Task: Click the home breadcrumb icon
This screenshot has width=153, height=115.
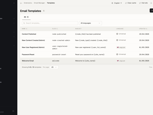Action: point(21,3)
